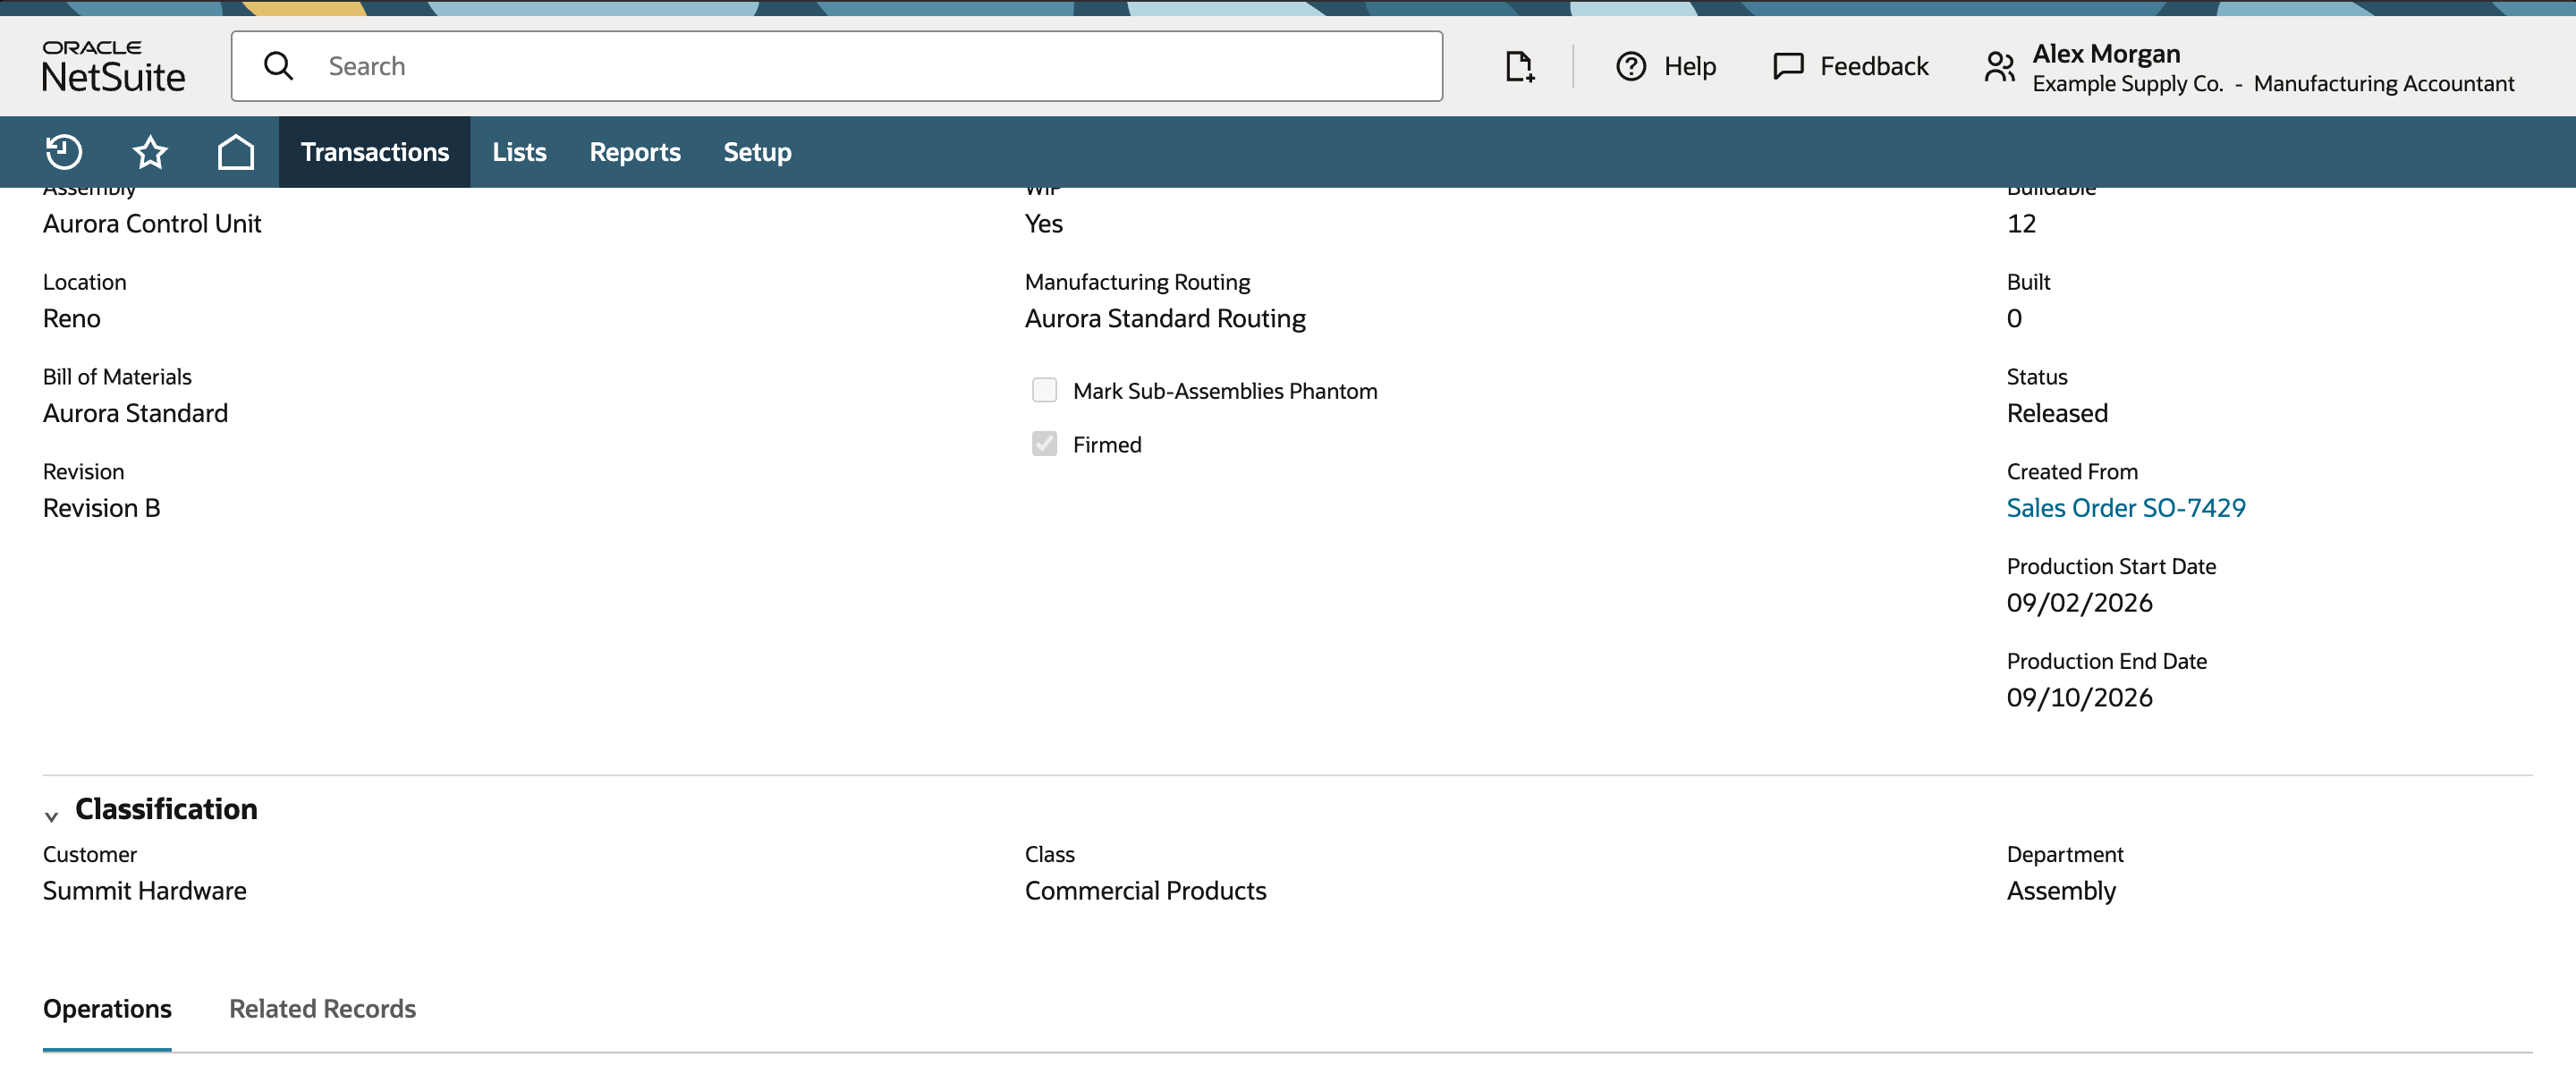Image resolution: width=2576 pixels, height=1074 pixels.
Task: Click the 09/10/2026 production end date
Action: 2079,698
